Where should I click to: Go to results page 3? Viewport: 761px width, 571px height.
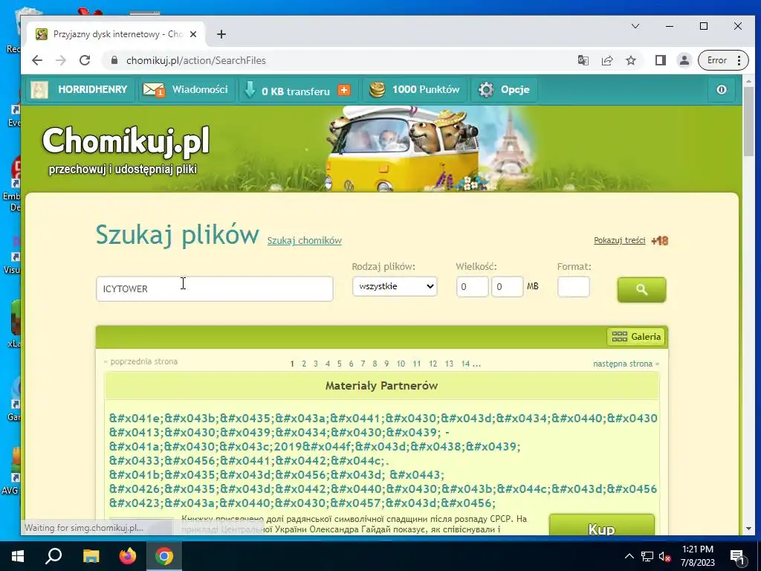click(x=315, y=364)
